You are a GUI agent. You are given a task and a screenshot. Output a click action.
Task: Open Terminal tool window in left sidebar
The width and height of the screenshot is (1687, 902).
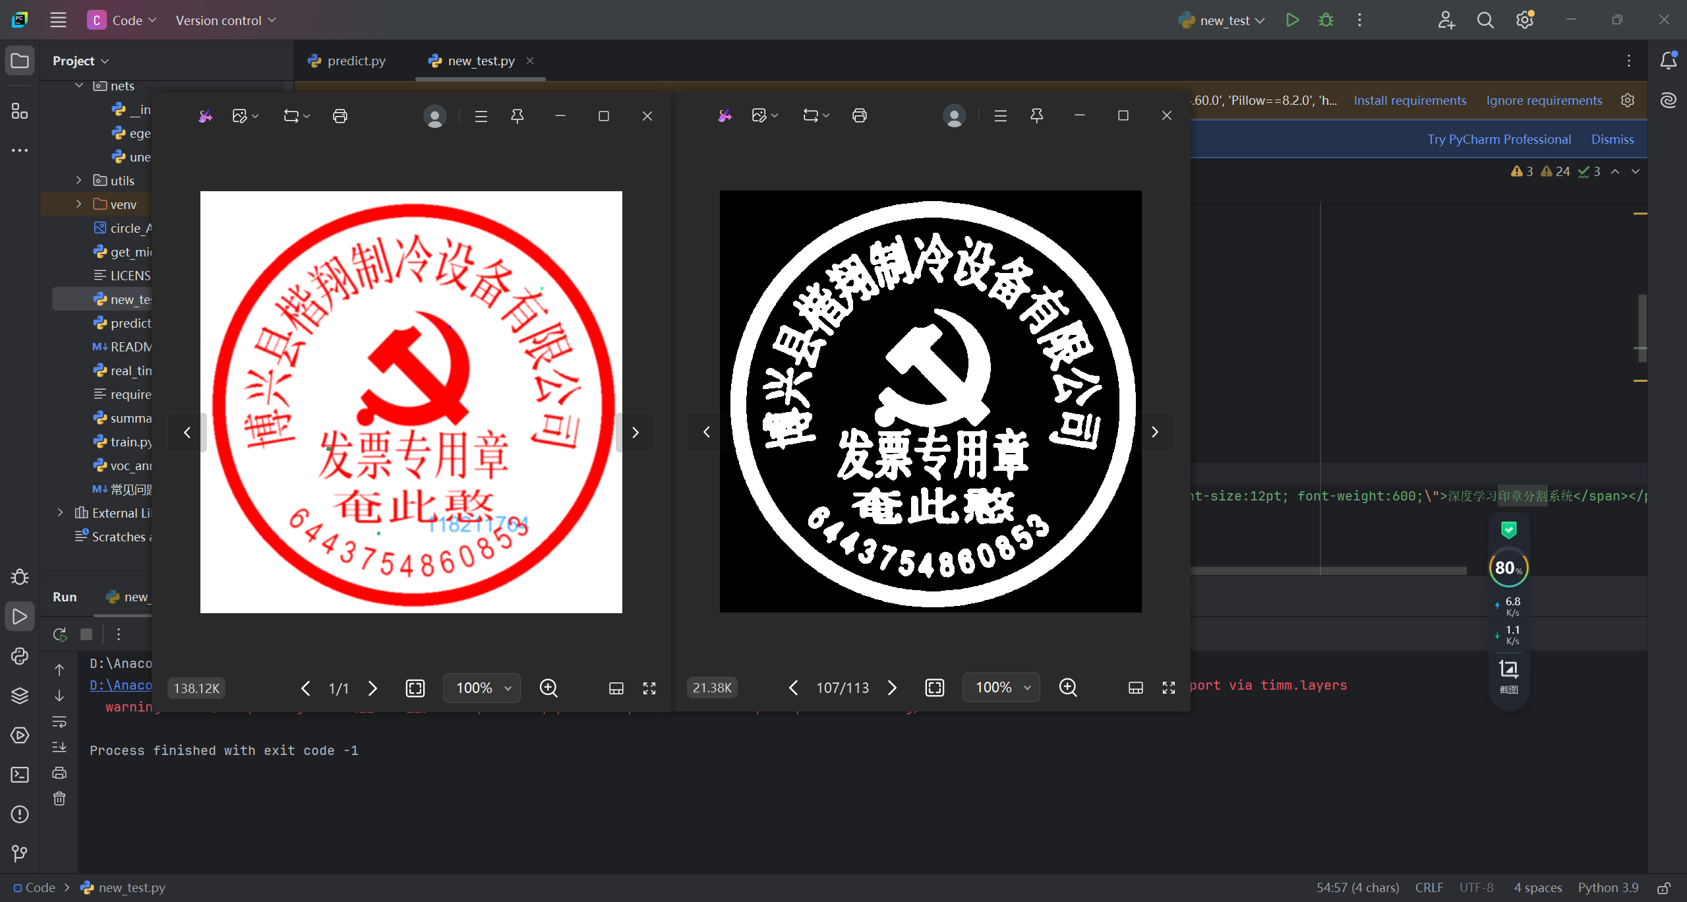click(x=20, y=774)
